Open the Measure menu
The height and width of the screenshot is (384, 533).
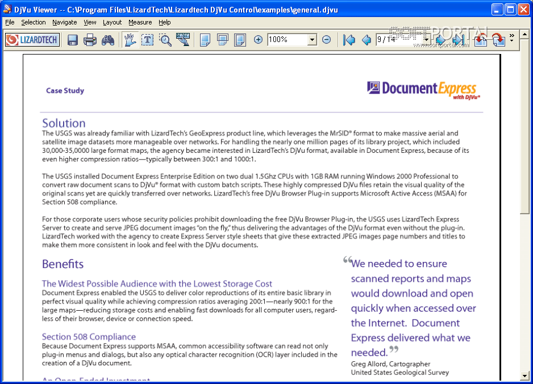pyautogui.click(x=140, y=22)
